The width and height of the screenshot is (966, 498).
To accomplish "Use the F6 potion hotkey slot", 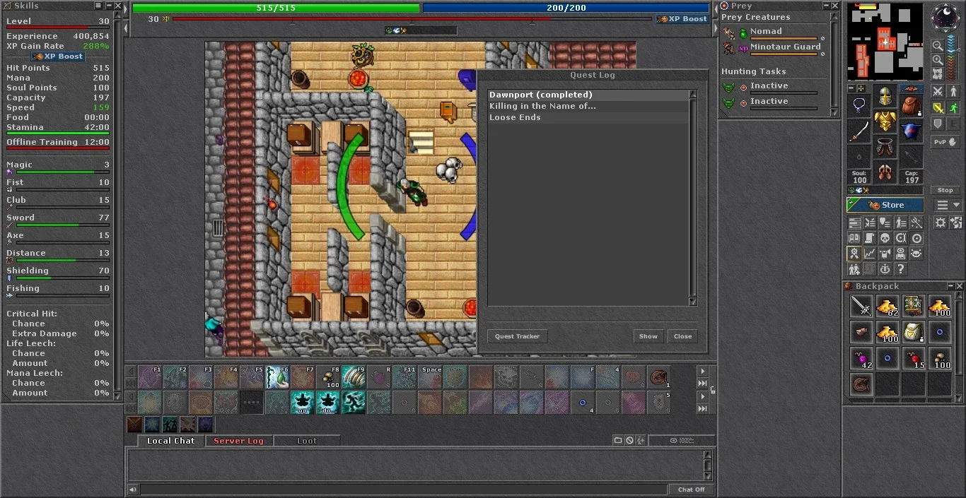I will tap(277, 377).
